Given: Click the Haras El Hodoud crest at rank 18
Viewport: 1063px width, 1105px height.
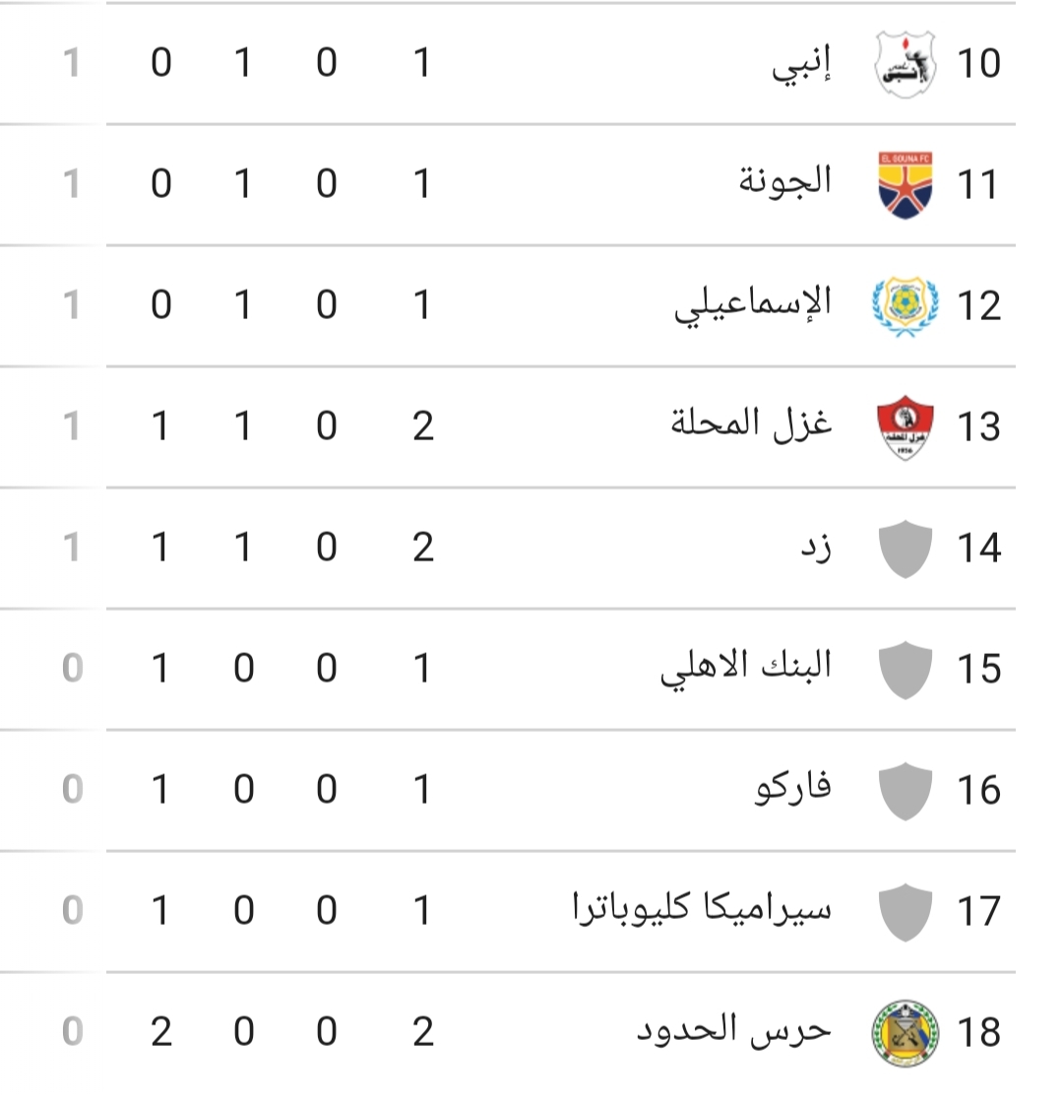Looking at the screenshot, I should click(x=906, y=1033).
